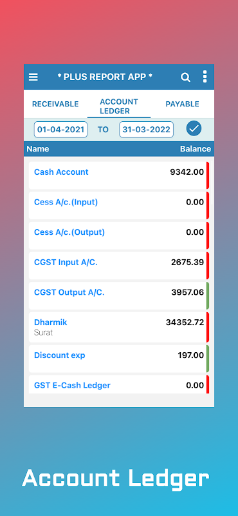Tap the 34352.72 balance amount
The width and height of the screenshot is (238, 516).
click(185, 322)
